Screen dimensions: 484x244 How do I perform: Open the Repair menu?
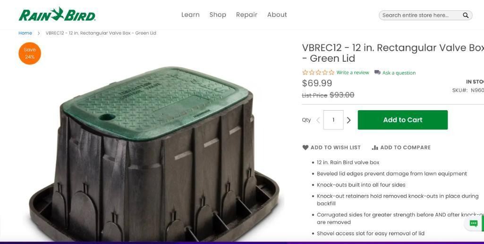tap(246, 15)
